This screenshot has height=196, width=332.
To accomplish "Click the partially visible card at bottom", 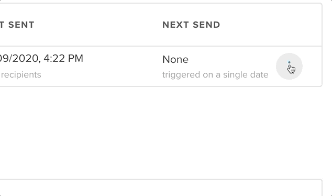I will tap(161, 188).
